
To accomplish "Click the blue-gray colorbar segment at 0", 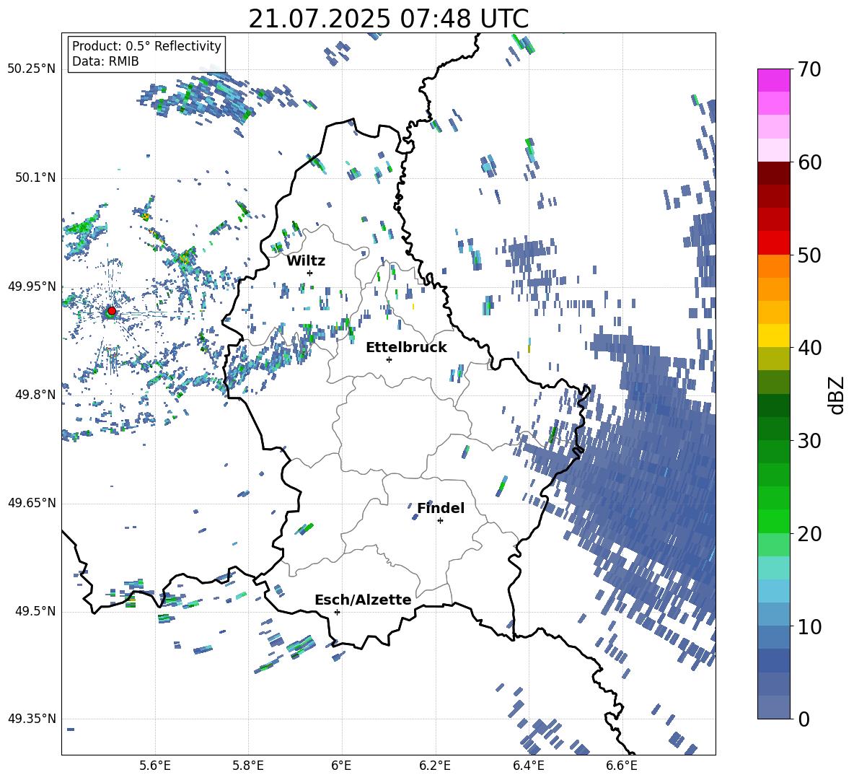I will [x=773, y=708].
